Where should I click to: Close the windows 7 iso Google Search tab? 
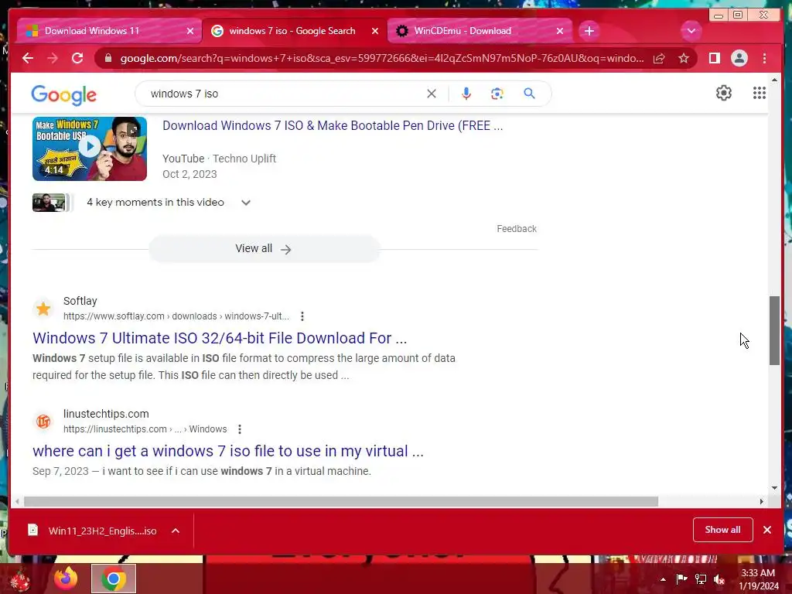click(375, 31)
